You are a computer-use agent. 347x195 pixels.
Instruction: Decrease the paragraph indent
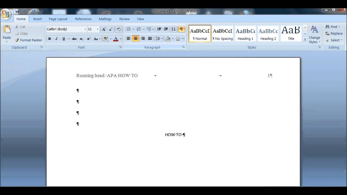point(159,29)
